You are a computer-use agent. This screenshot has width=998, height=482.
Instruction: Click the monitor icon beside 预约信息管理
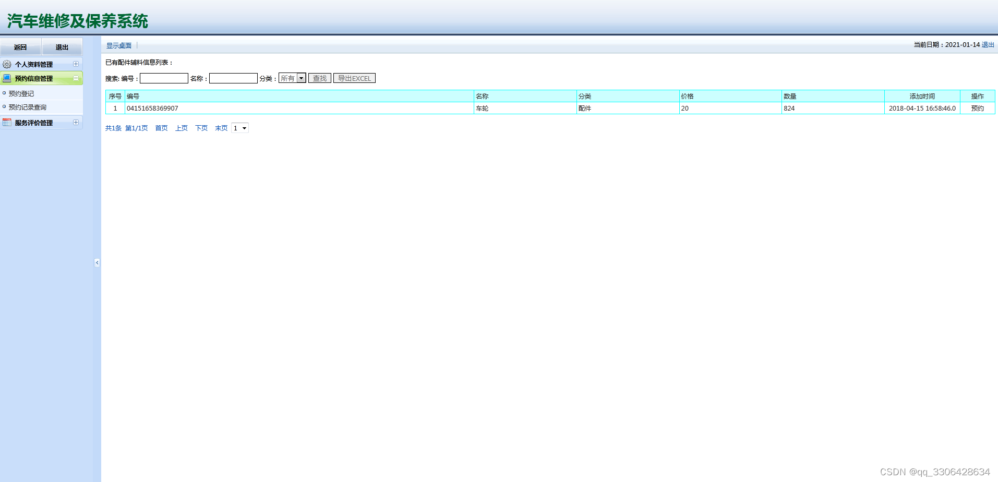click(x=7, y=78)
